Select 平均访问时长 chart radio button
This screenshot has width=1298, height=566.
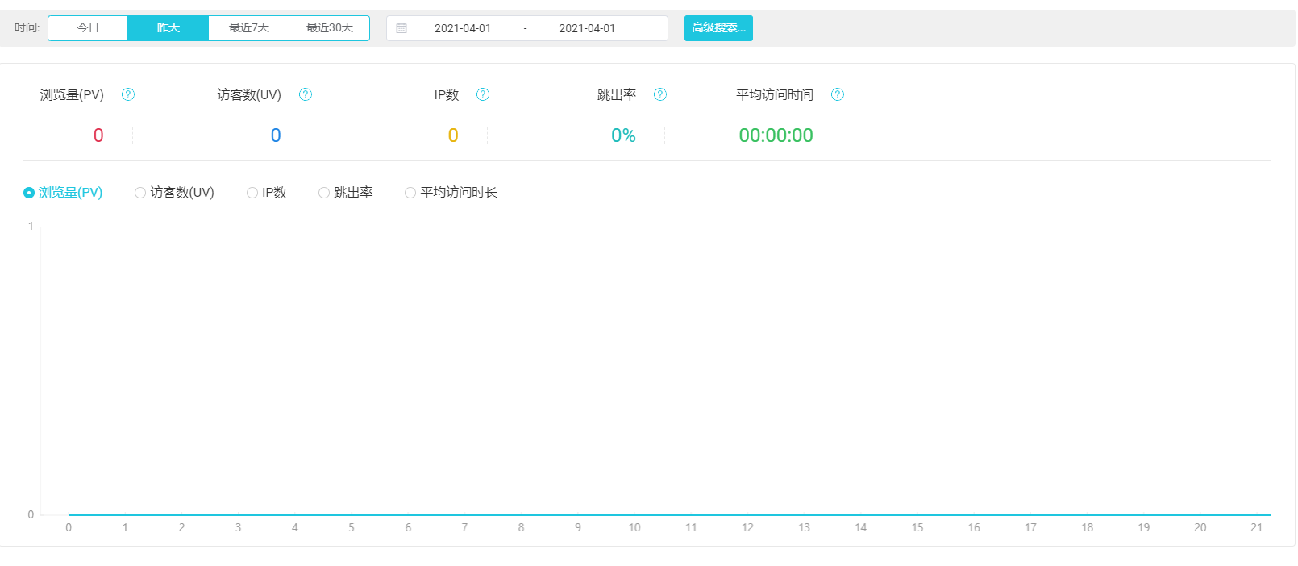pyautogui.click(x=410, y=193)
